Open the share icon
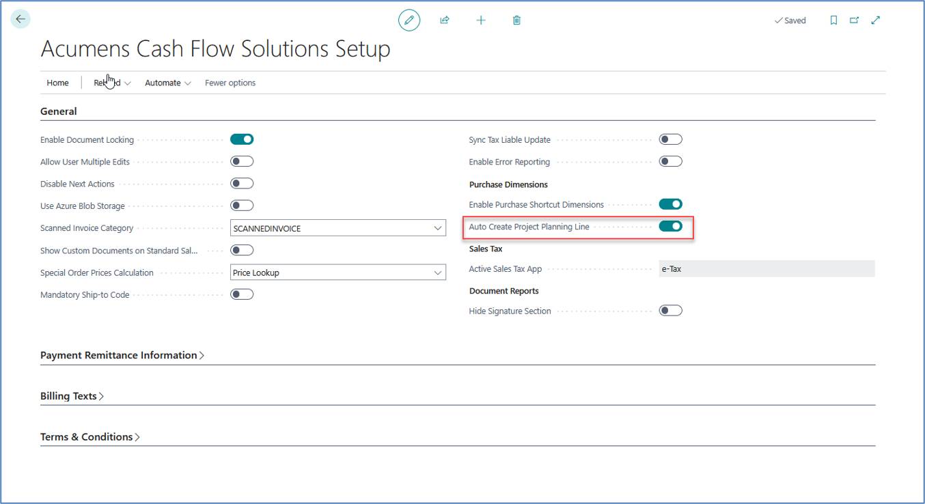 coord(445,20)
